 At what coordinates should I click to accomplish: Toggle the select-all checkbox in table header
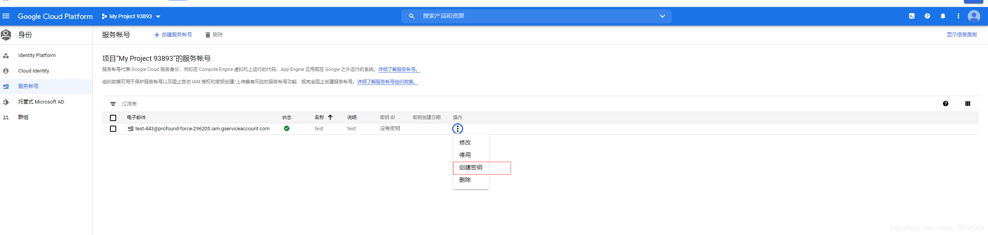pos(113,117)
